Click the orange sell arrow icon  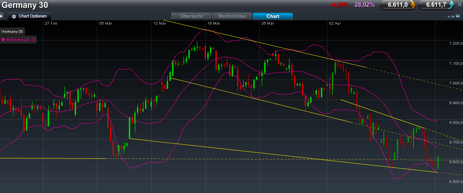[x=413, y=5]
